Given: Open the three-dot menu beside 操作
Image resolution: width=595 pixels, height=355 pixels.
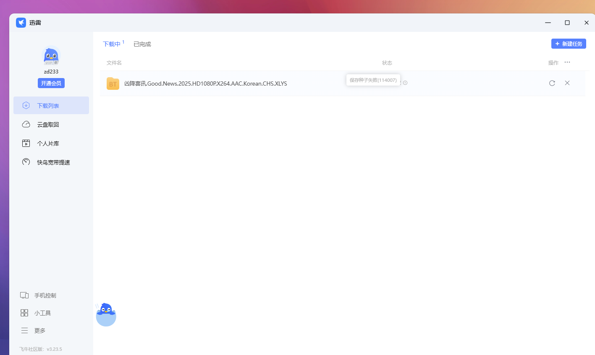Looking at the screenshot, I should (567, 62).
